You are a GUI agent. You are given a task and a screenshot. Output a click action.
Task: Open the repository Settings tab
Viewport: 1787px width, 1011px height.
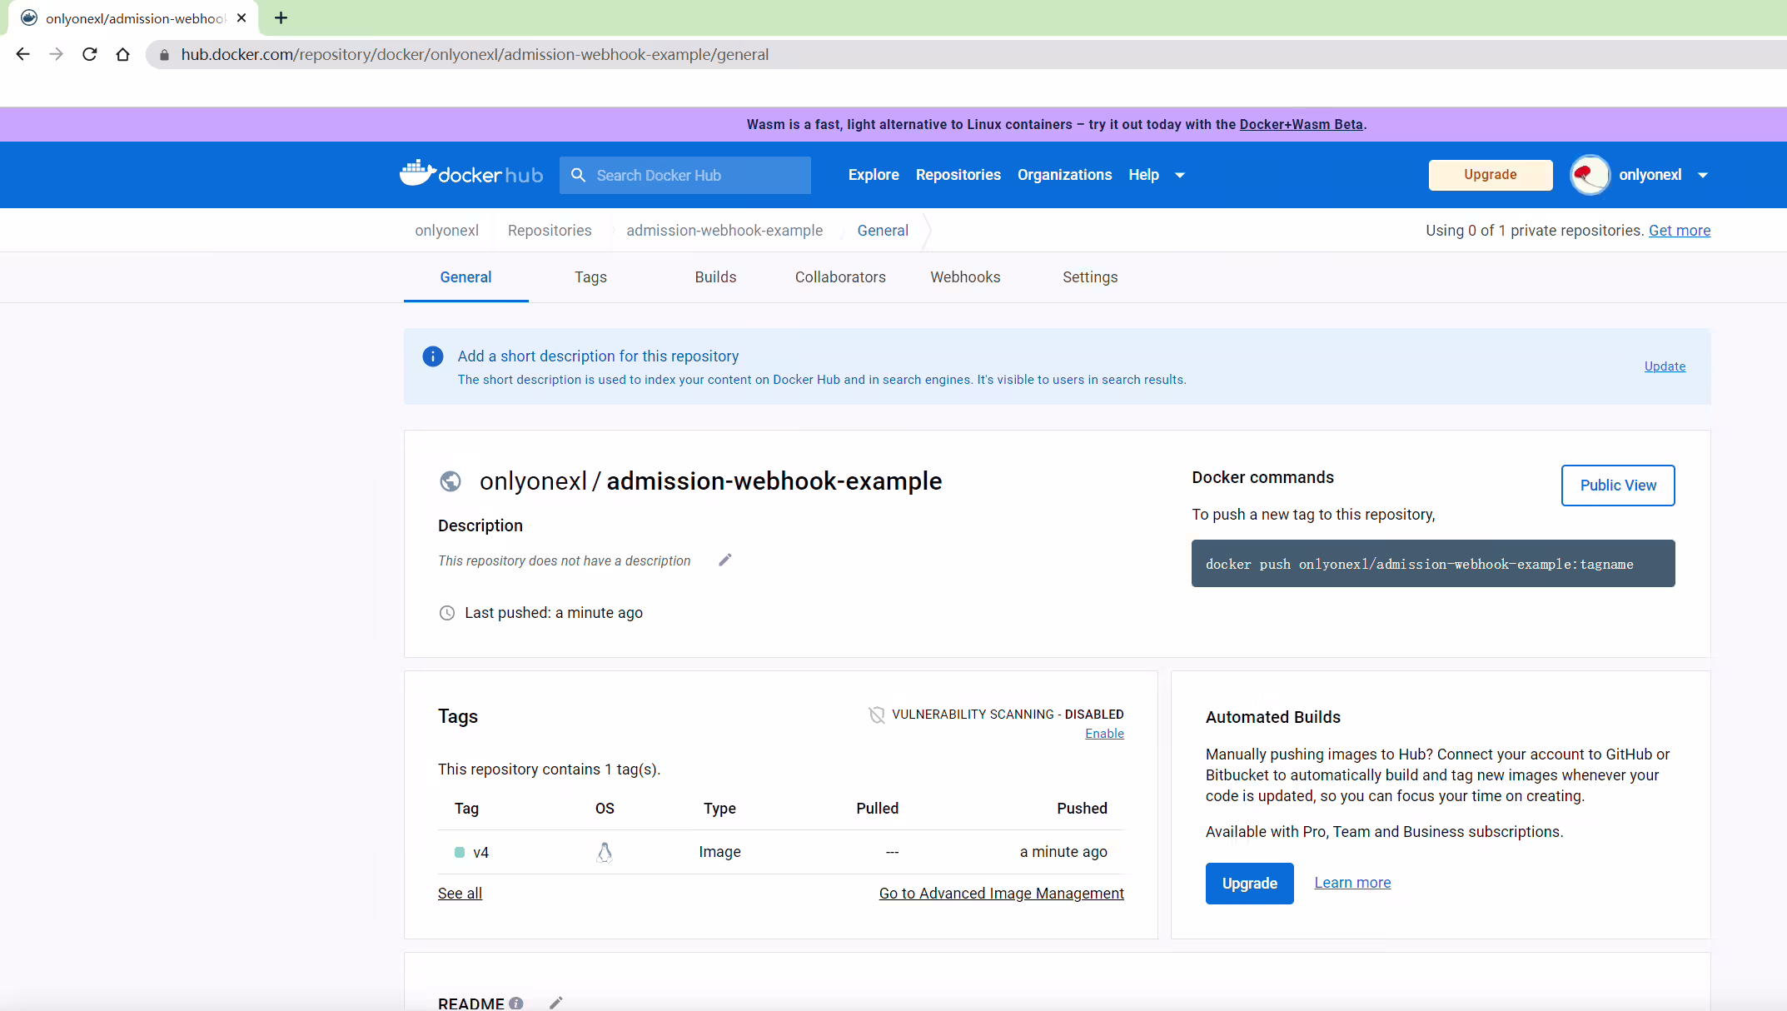(1090, 277)
